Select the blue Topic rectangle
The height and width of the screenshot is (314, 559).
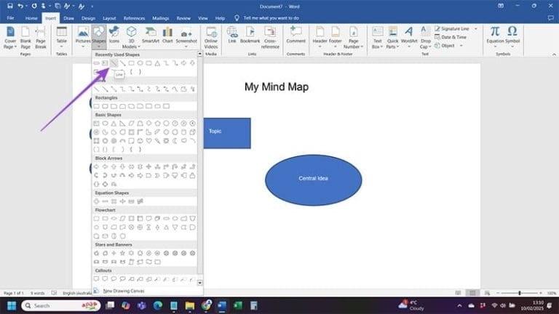tap(227, 133)
